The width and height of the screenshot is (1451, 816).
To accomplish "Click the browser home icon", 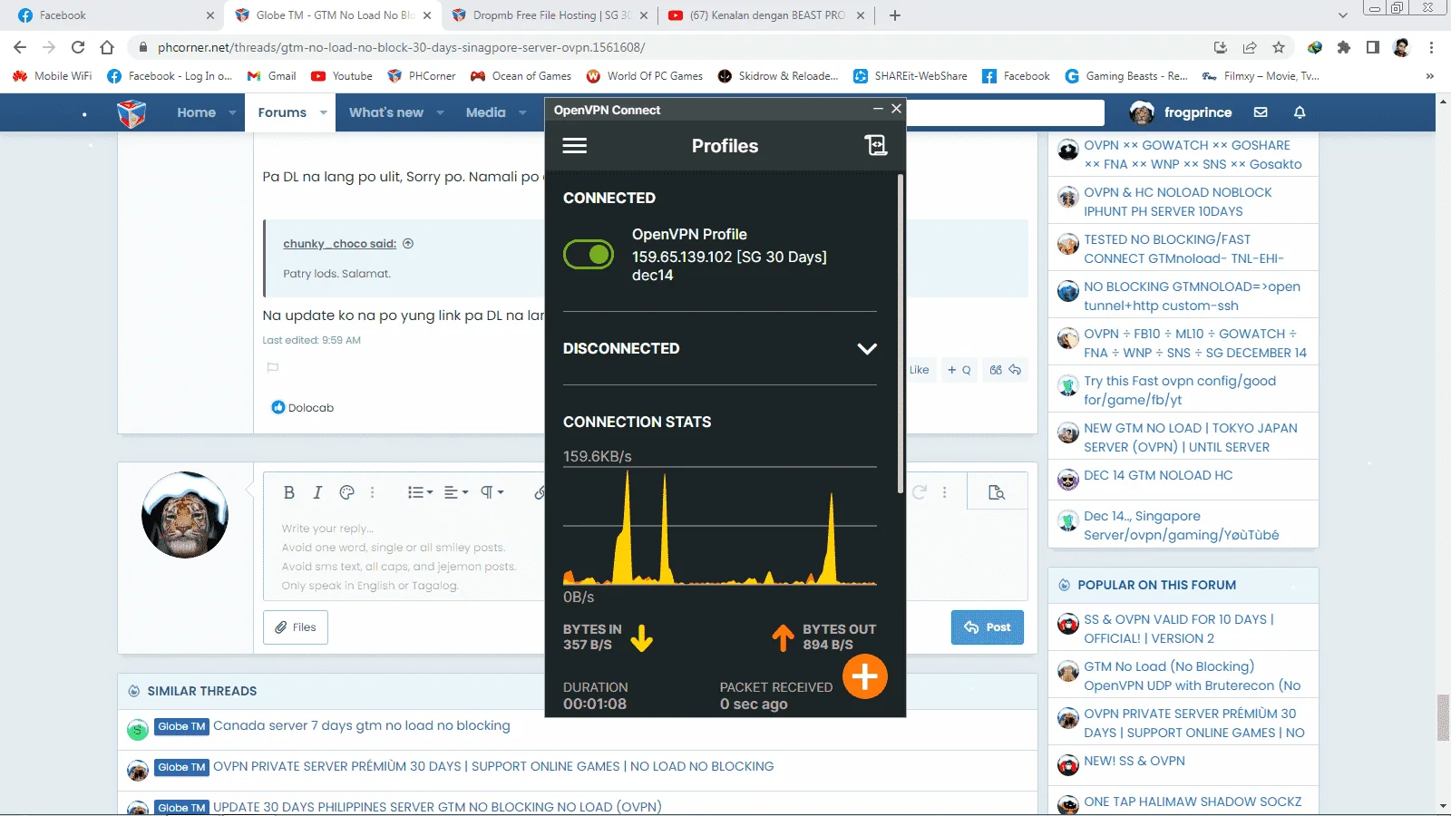I will pos(107,47).
